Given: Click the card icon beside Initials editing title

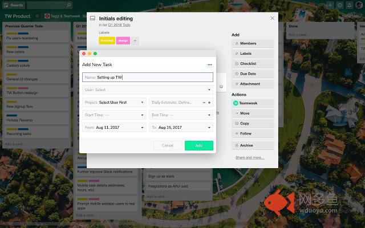Looking at the screenshot, I should point(92,18).
